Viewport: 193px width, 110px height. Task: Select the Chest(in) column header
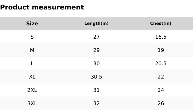tap(161, 23)
